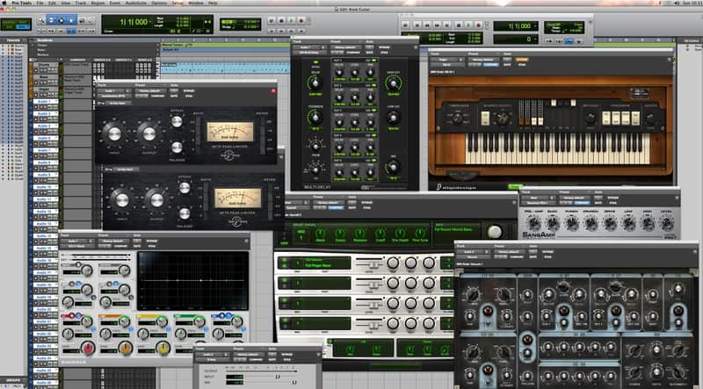This screenshot has width=703, height=389.
Task: Open Main Counter dropdown arrow in Edit window
Action: (x=151, y=21)
